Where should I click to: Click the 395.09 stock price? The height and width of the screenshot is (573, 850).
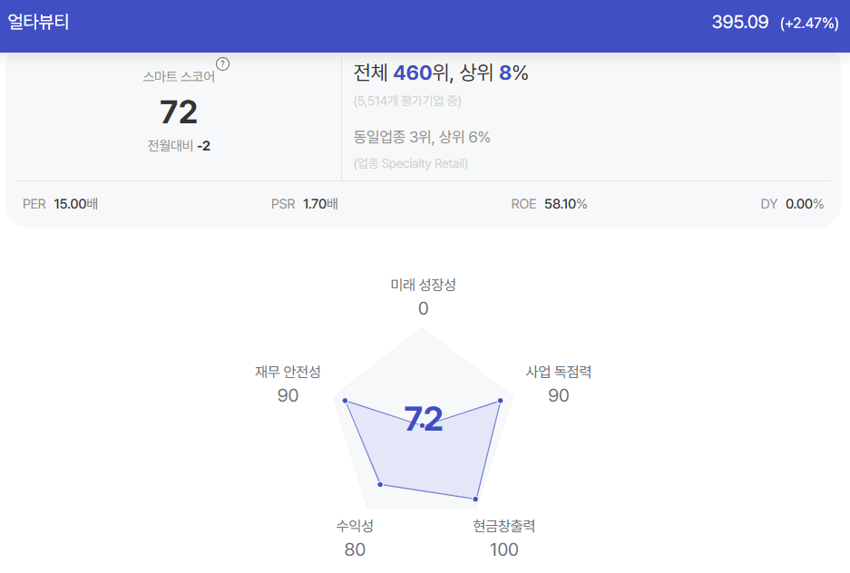[x=740, y=22]
